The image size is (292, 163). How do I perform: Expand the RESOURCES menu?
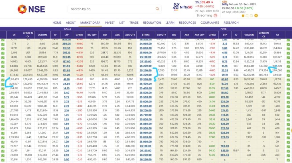pyautogui.click(x=188, y=23)
